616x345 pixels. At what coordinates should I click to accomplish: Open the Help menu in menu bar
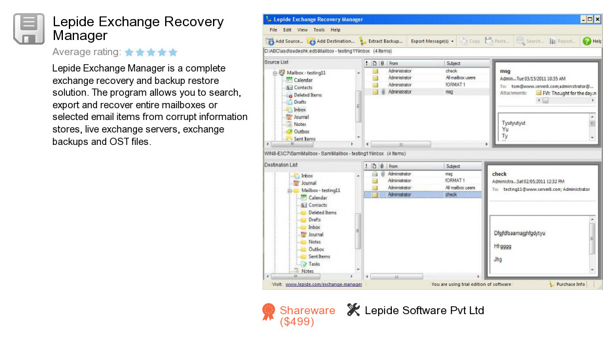click(335, 30)
